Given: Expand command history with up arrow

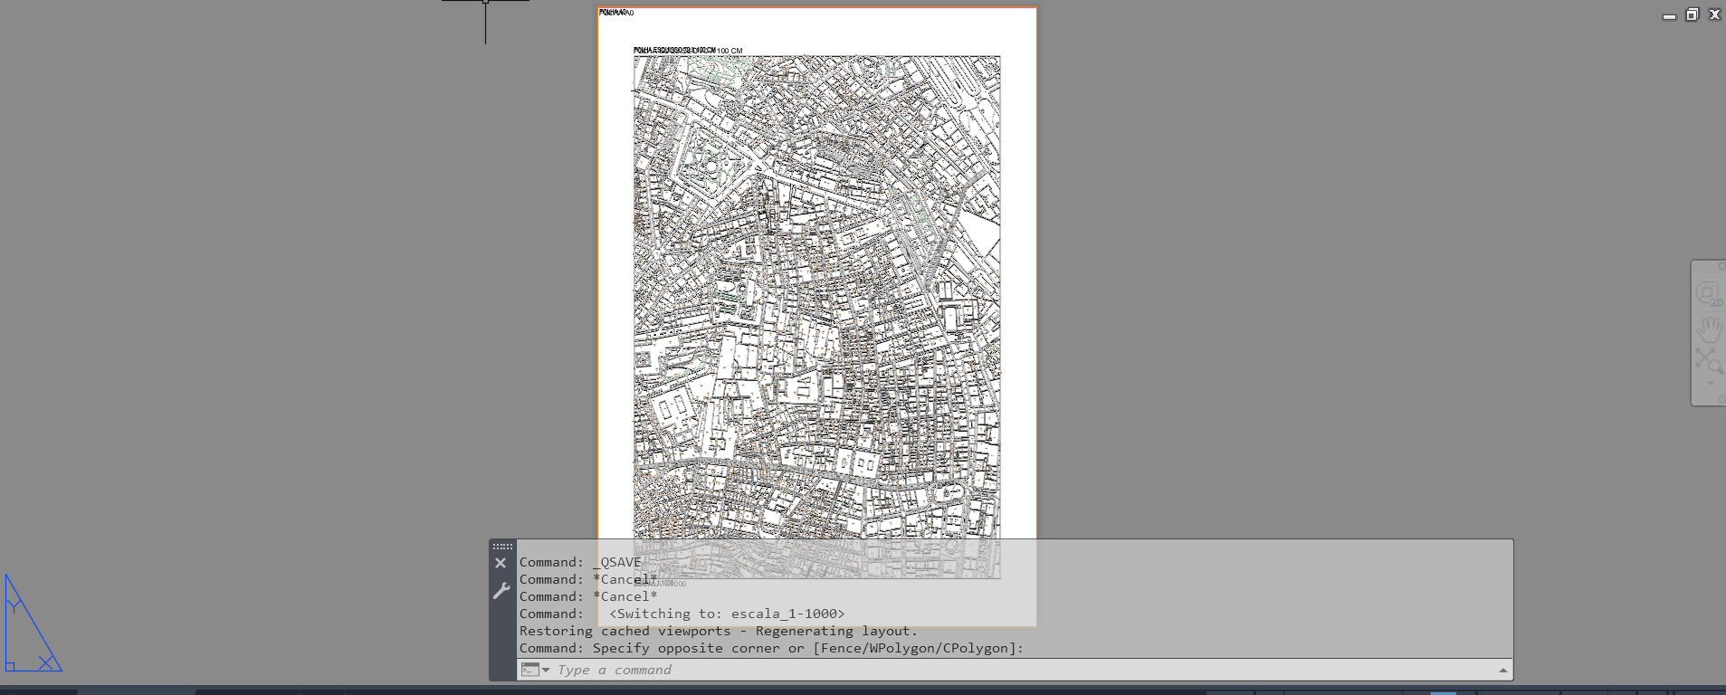Looking at the screenshot, I should [1503, 670].
